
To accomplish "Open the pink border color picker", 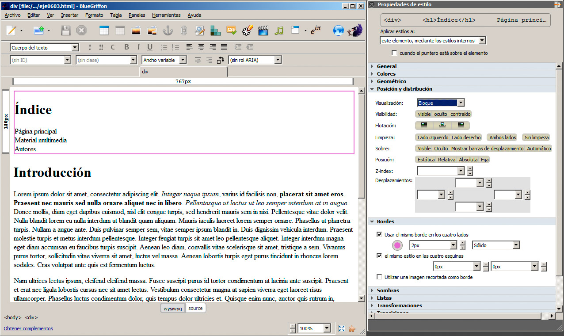I will click(x=397, y=245).
